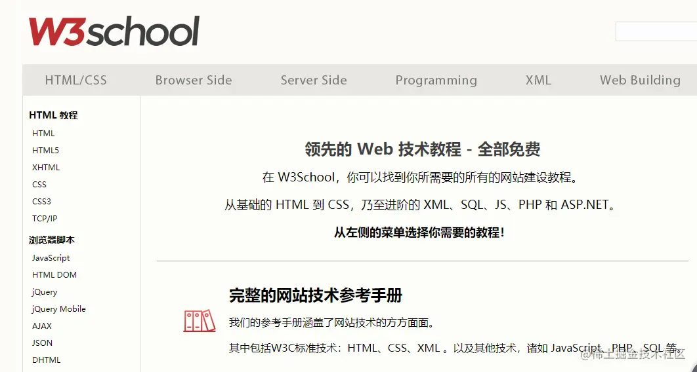Screen dimensions: 697x372
Task: Open the TCP/IP tutorial link
Action: [x=45, y=219]
